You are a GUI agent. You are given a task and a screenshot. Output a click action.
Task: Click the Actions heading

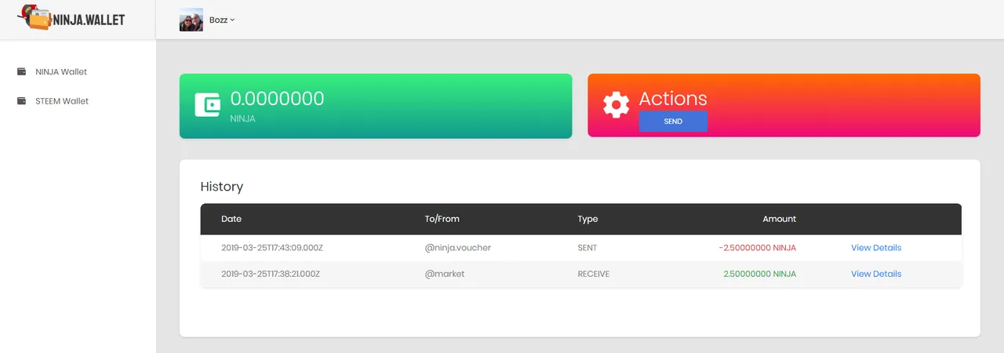coord(673,98)
